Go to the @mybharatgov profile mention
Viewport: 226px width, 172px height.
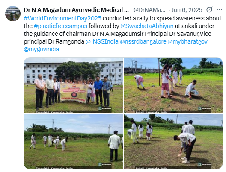coord(187,41)
